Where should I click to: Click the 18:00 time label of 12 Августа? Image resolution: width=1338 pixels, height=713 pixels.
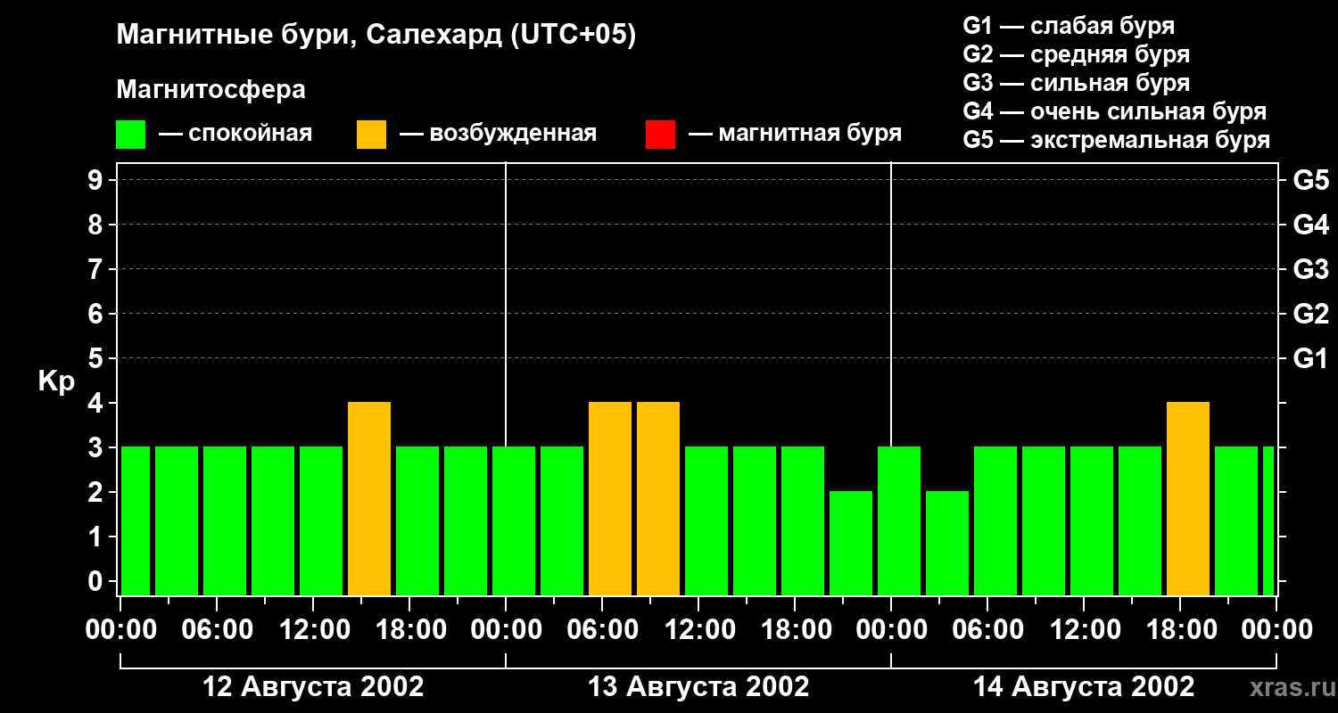pos(409,630)
